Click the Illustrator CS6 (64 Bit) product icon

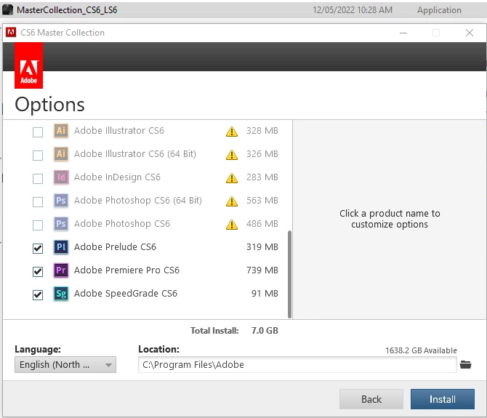pos(61,154)
